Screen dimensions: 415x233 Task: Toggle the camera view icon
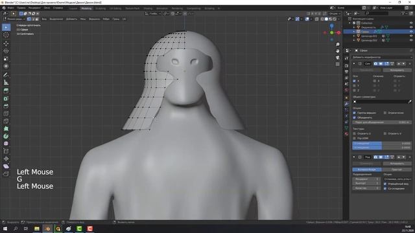pos(337,58)
